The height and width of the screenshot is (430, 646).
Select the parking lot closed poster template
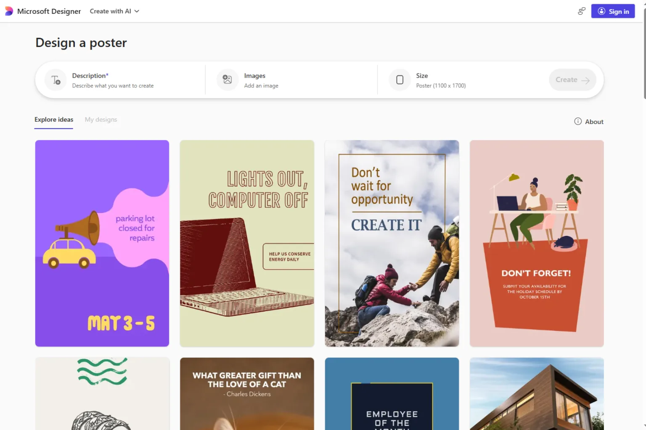coord(102,244)
